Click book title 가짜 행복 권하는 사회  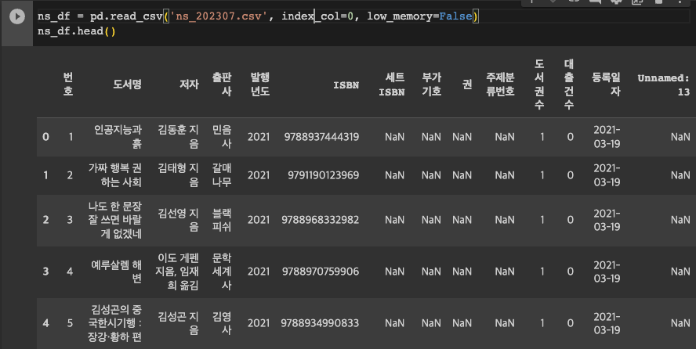(x=115, y=175)
